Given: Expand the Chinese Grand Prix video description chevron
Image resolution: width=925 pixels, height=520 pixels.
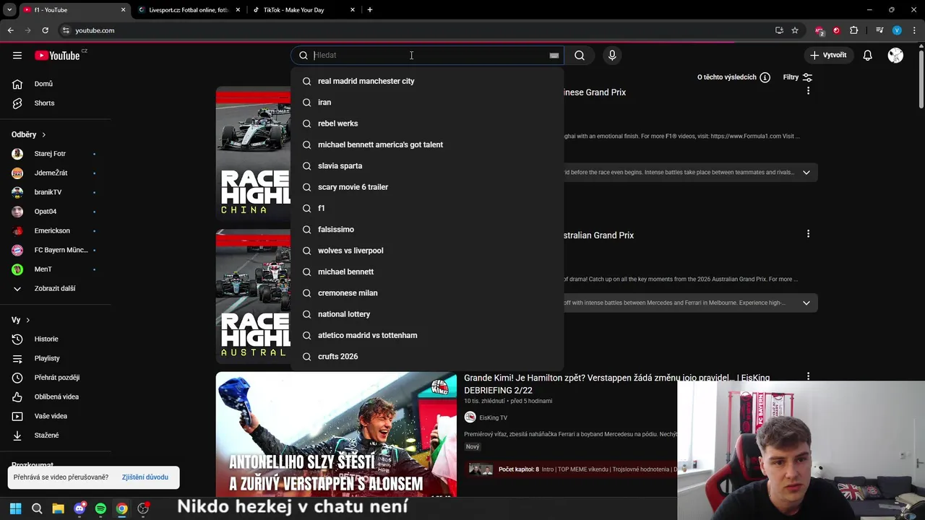Looking at the screenshot, I should (x=806, y=173).
